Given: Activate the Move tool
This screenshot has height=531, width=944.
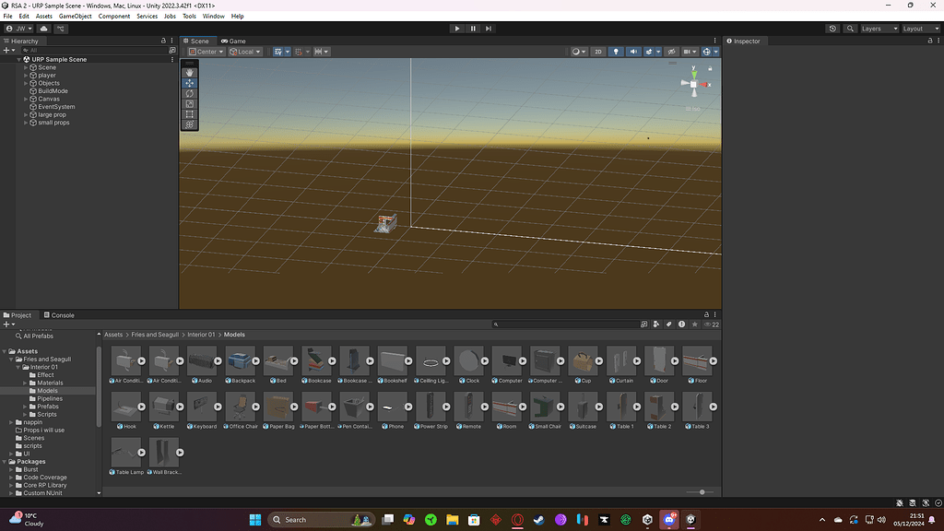Looking at the screenshot, I should click(189, 83).
